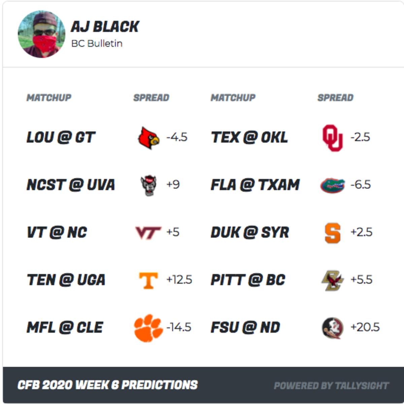
Task: Open AJ Black's profile photo
Action: coord(41,34)
